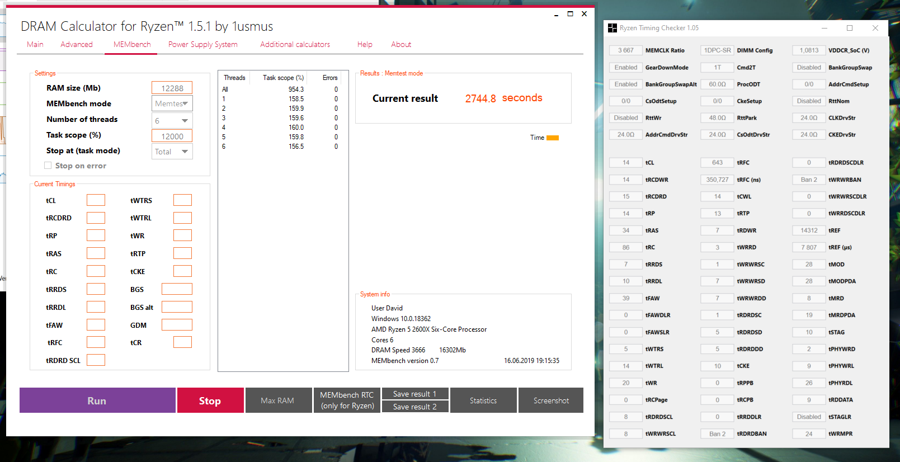This screenshot has width=900, height=462.
Task: Open the Advanced tab
Action: [x=77, y=44]
